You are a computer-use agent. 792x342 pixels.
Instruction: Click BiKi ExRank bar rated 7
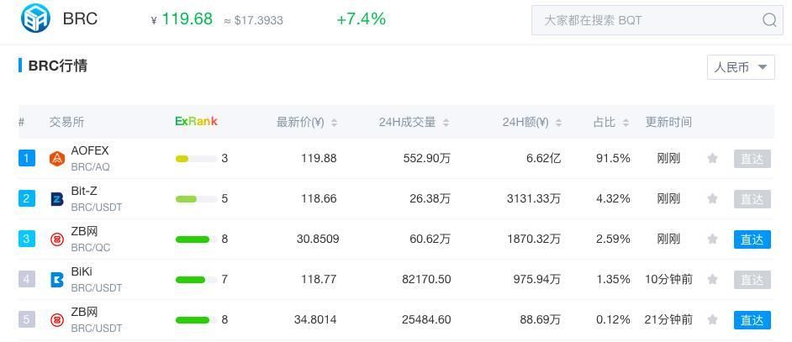[196, 280]
